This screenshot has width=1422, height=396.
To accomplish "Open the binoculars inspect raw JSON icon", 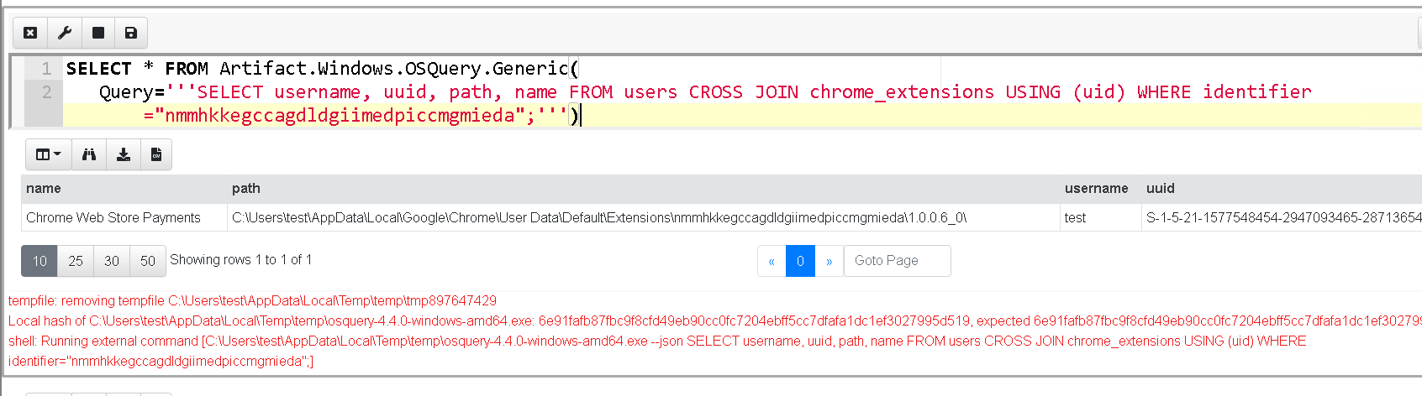I will [89, 154].
